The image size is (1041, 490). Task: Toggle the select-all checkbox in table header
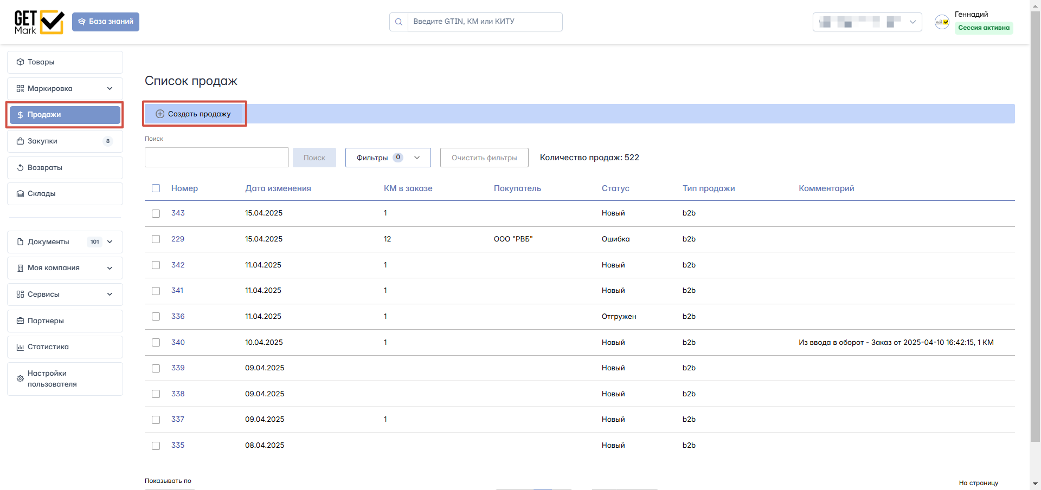[156, 188]
